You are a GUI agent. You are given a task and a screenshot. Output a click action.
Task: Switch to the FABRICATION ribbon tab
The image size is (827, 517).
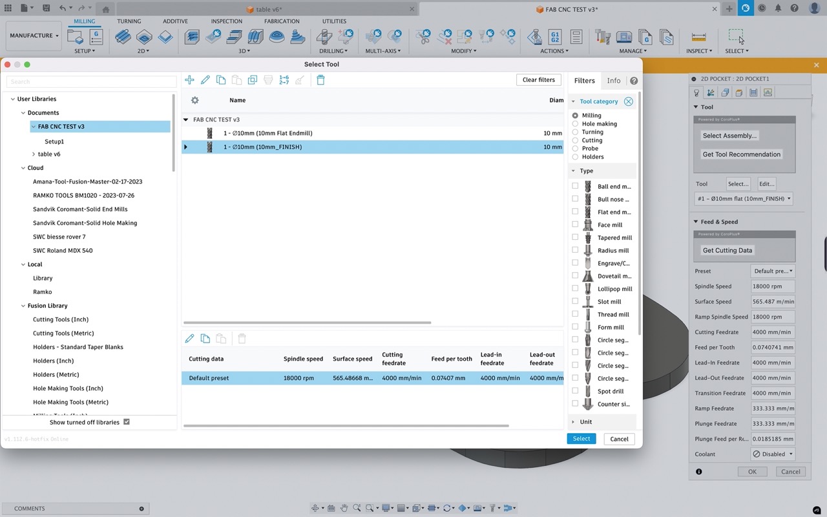point(282,21)
